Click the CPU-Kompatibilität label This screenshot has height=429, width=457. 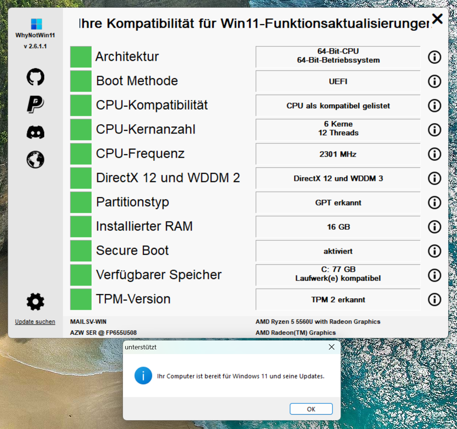[152, 105]
